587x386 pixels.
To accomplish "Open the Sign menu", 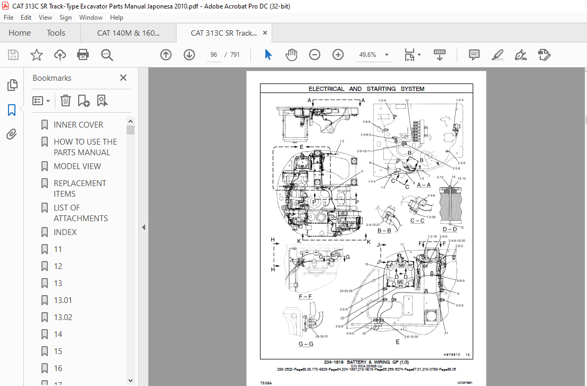I will (65, 17).
